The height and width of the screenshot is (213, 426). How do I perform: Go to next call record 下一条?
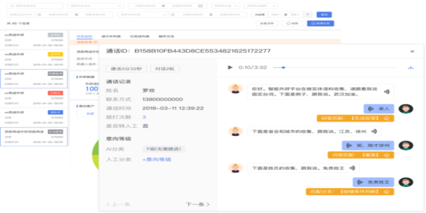pos(197,204)
